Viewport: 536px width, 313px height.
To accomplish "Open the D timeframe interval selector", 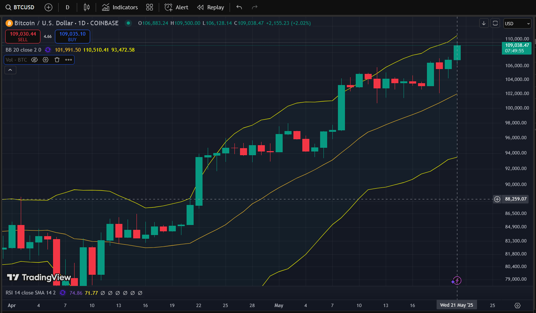I will tap(67, 7).
